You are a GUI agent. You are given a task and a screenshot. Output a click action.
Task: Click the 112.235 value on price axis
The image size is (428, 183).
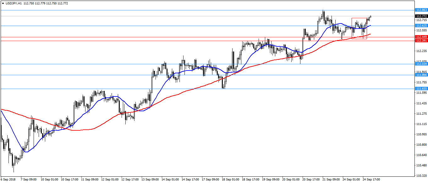[x=421, y=51]
